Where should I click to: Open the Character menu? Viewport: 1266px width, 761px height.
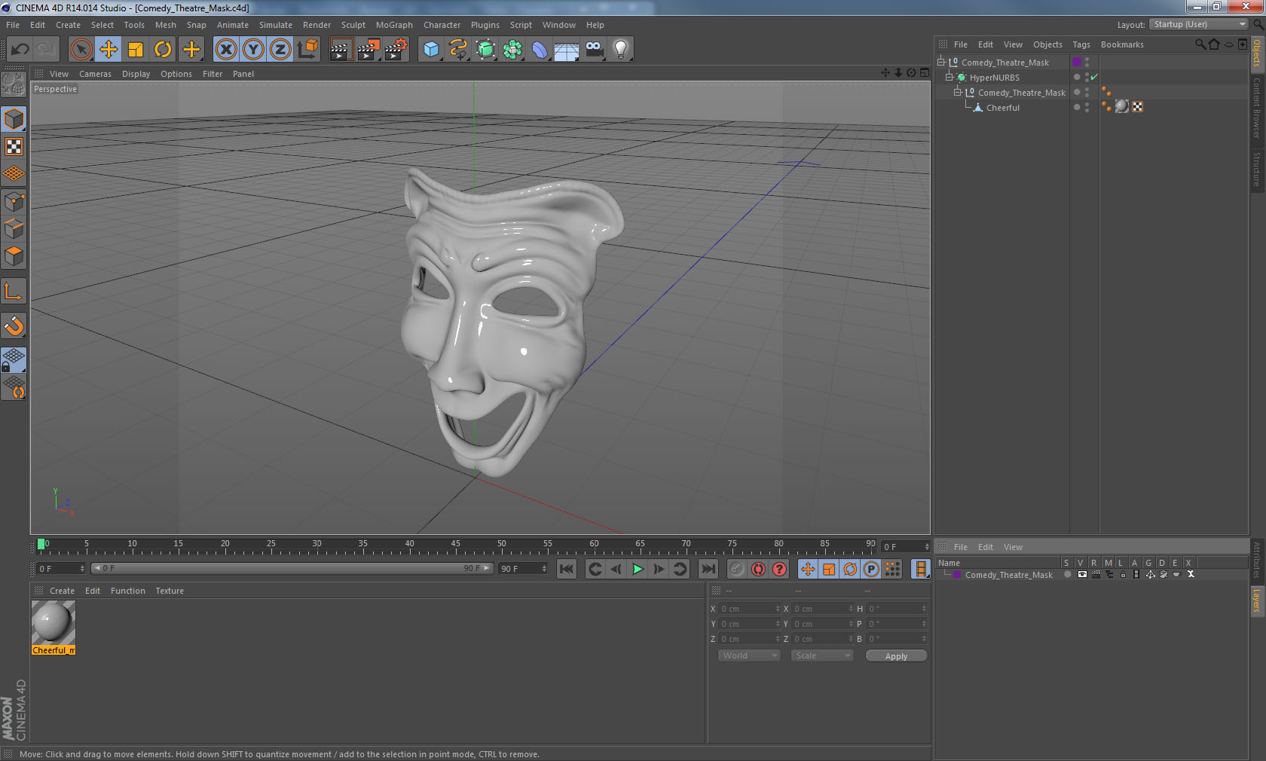(x=442, y=25)
